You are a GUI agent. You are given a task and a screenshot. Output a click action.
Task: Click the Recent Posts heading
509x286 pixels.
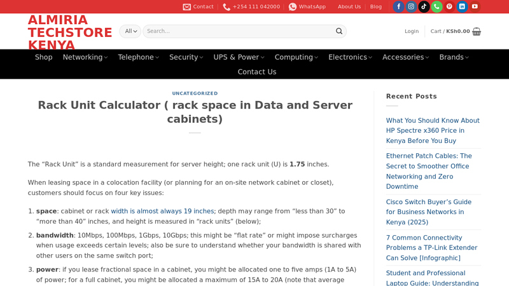[x=411, y=97]
